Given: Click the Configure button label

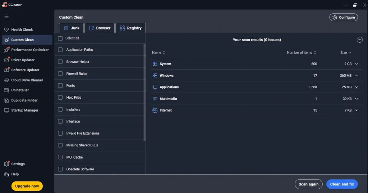Looking at the screenshot, I should [x=347, y=17].
